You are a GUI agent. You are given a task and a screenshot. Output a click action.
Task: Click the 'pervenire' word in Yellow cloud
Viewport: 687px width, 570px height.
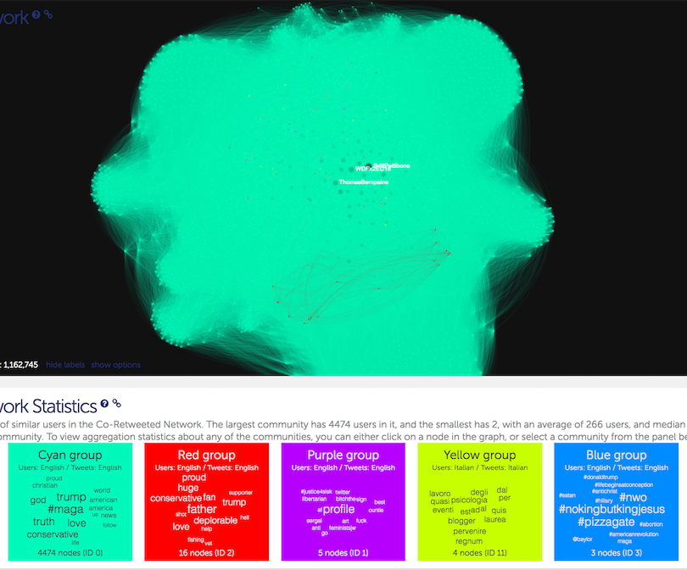click(x=470, y=531)
